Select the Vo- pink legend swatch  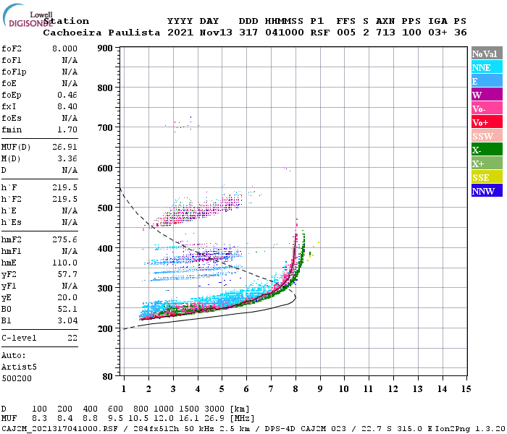[x=487, y=109]
